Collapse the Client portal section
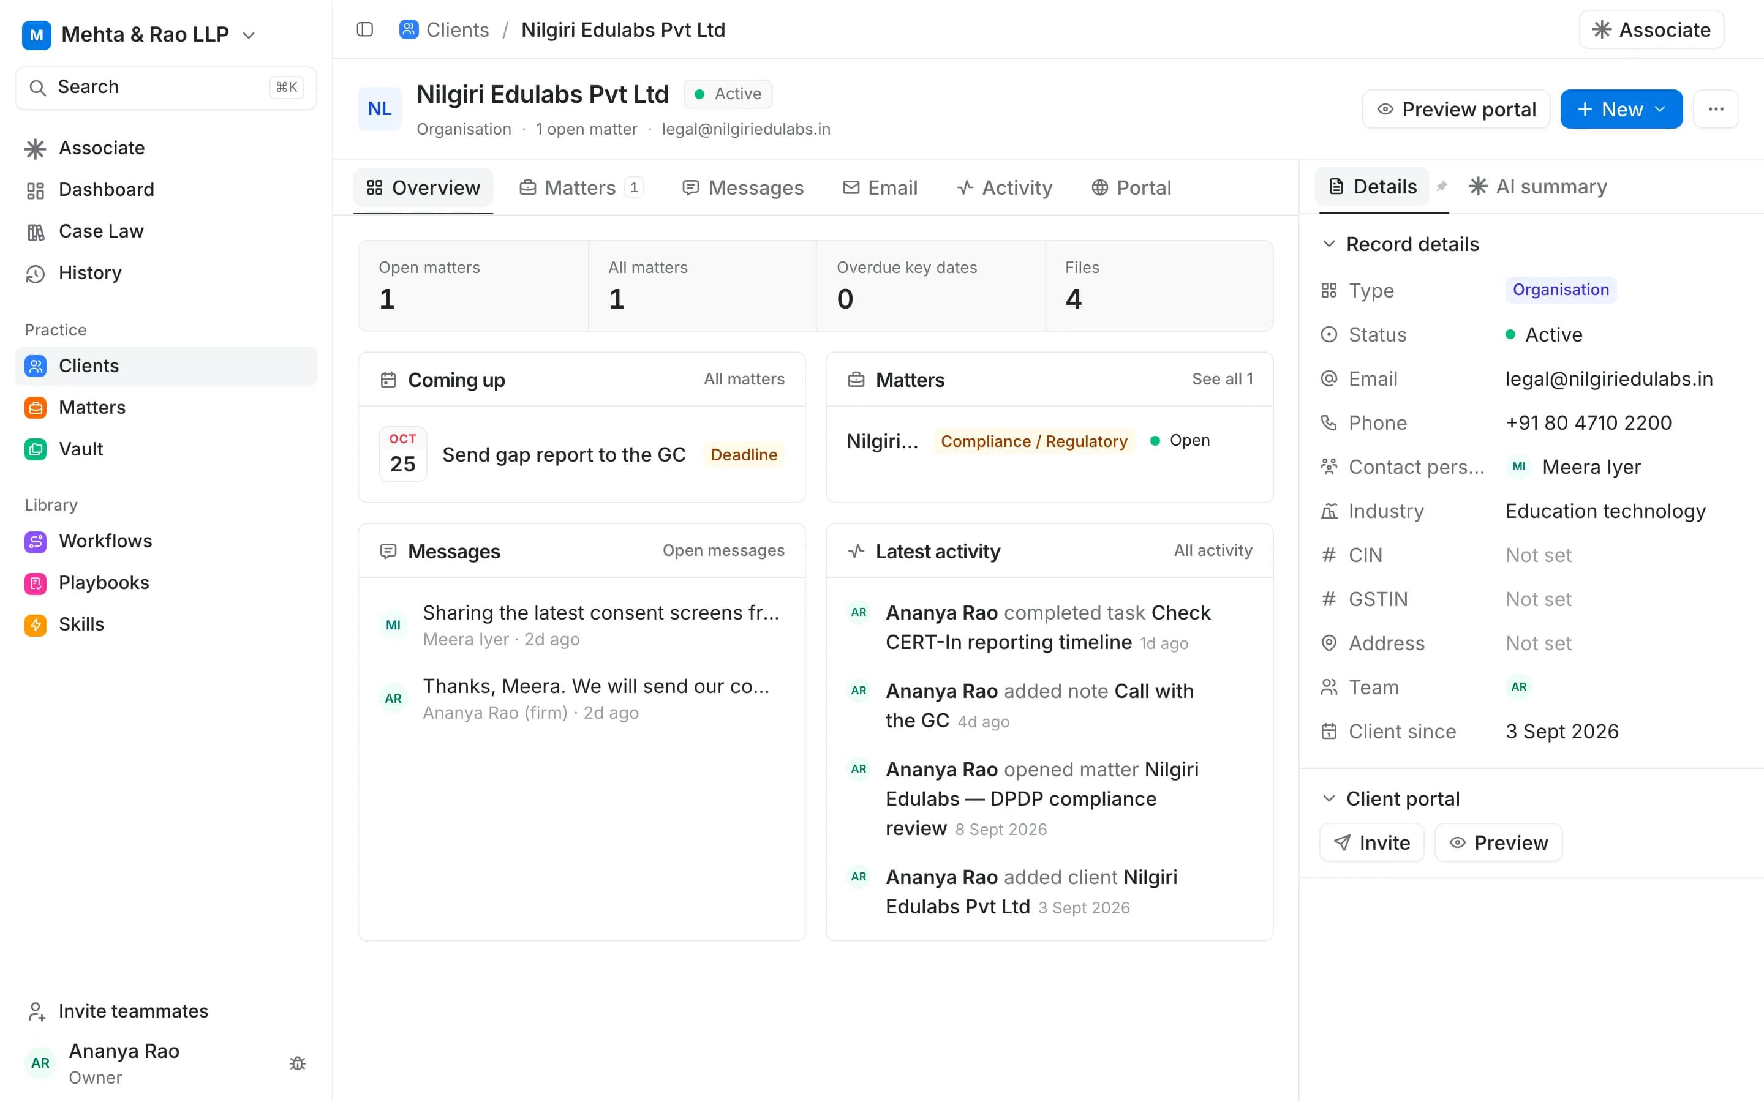 (1391, 799)
